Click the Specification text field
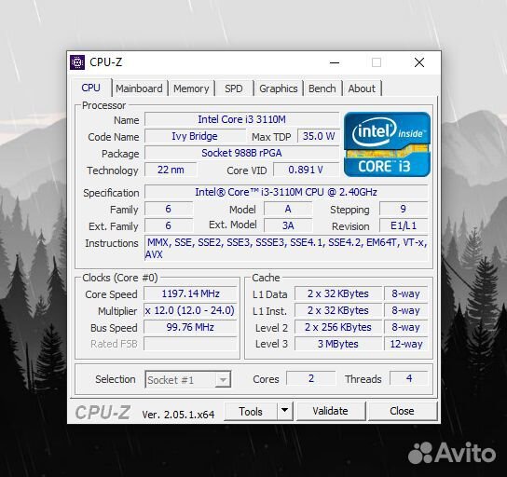The image size is (507, 477). tap(286, 192)
